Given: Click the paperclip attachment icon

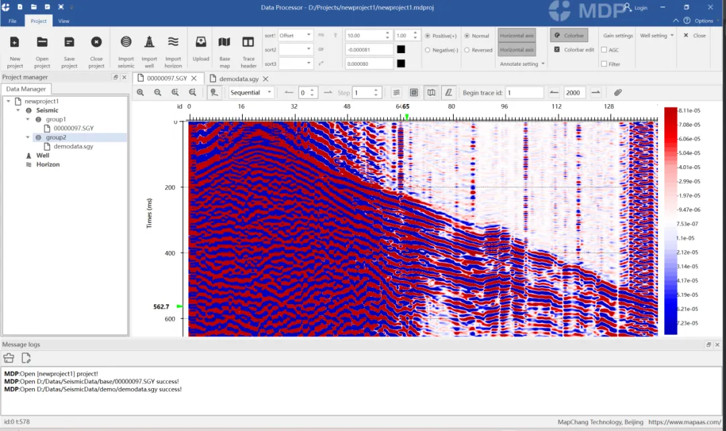Looking at the screenshot, I should (x=618, y=93).
